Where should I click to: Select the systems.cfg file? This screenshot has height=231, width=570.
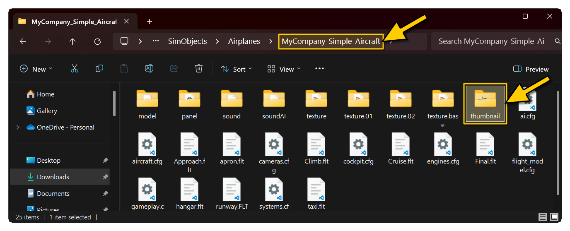pos(274,195)
